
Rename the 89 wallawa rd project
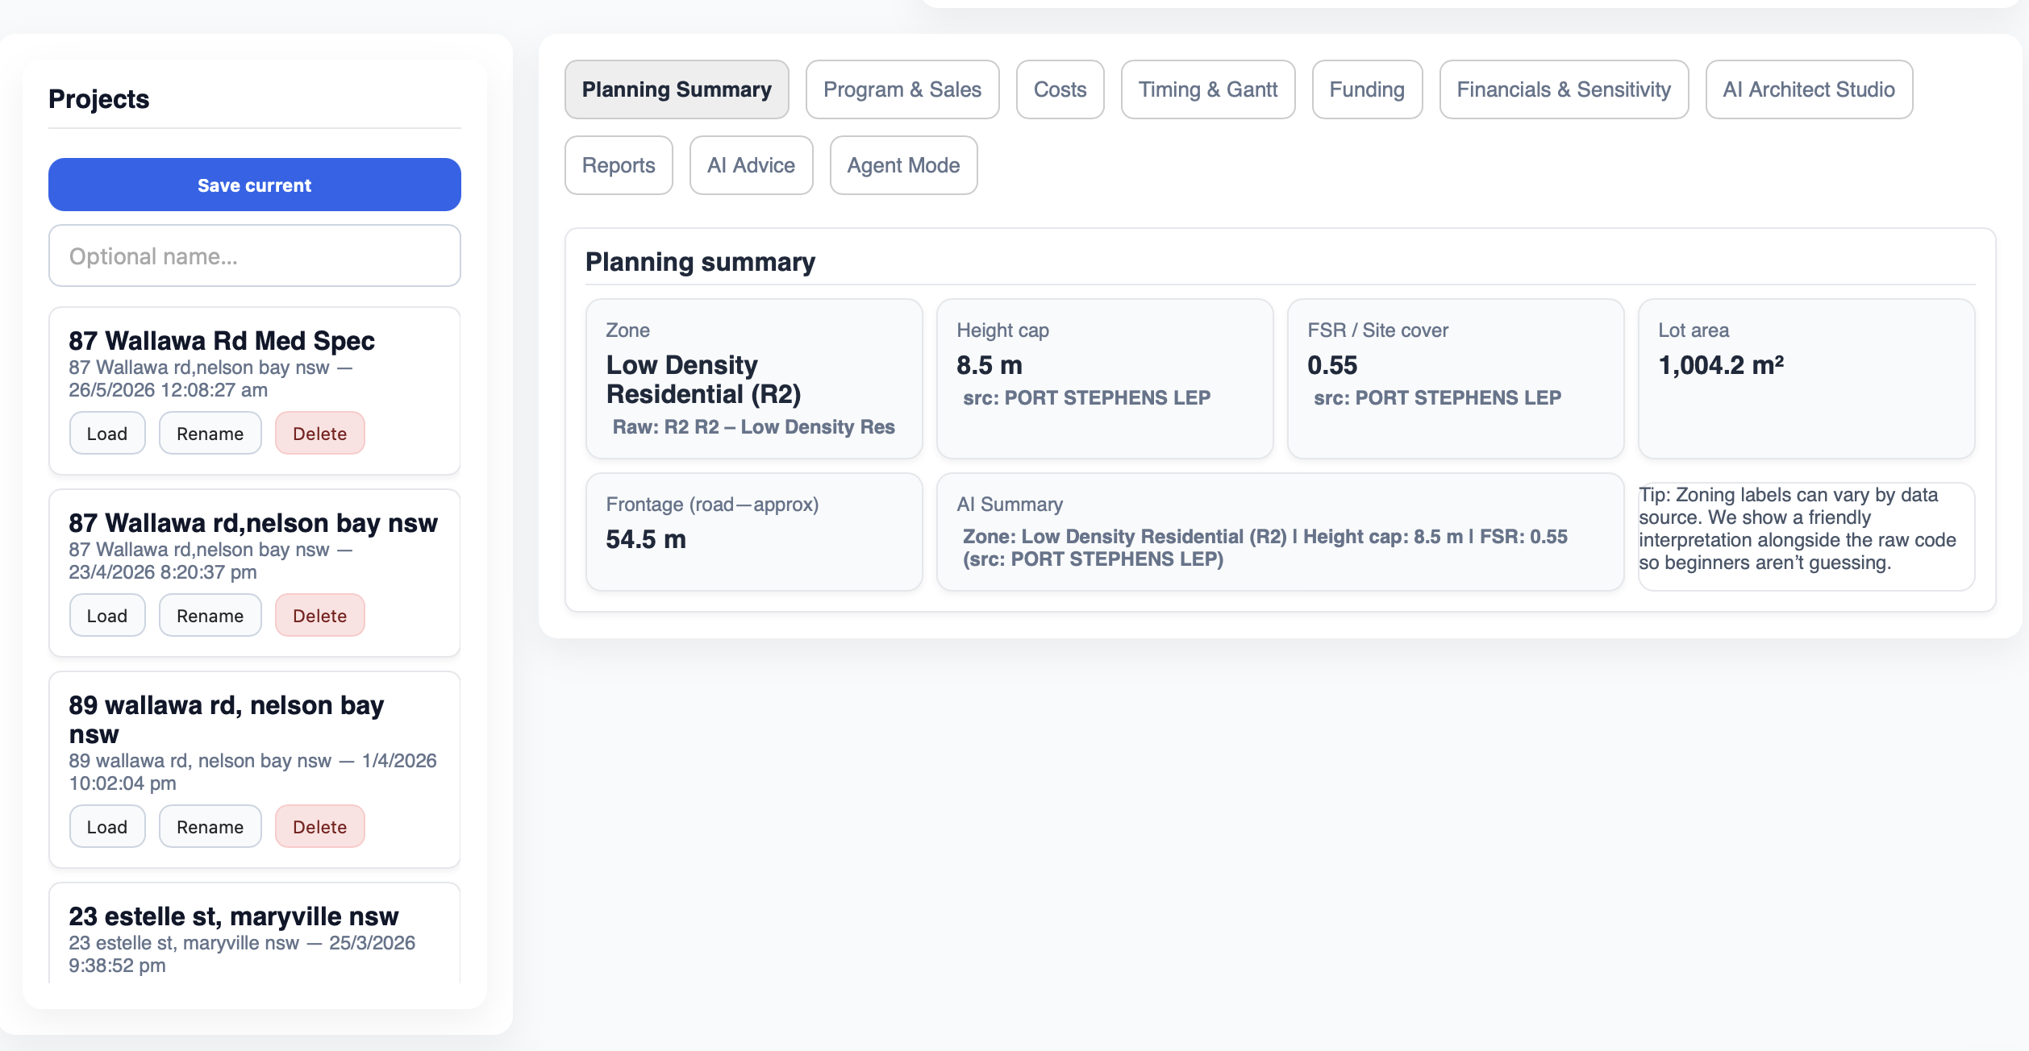[210, 827]
